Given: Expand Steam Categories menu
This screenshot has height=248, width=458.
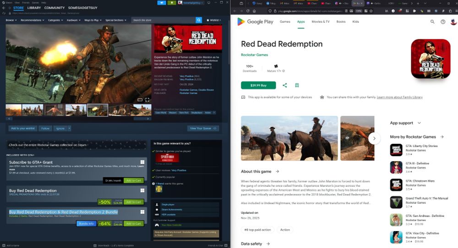Looking at the screenshot, I should click(x=55, y=20).
